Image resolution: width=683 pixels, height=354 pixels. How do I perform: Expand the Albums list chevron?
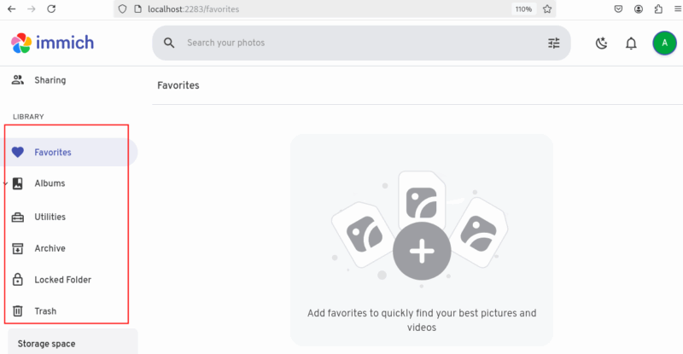click(x=5, y=183)
